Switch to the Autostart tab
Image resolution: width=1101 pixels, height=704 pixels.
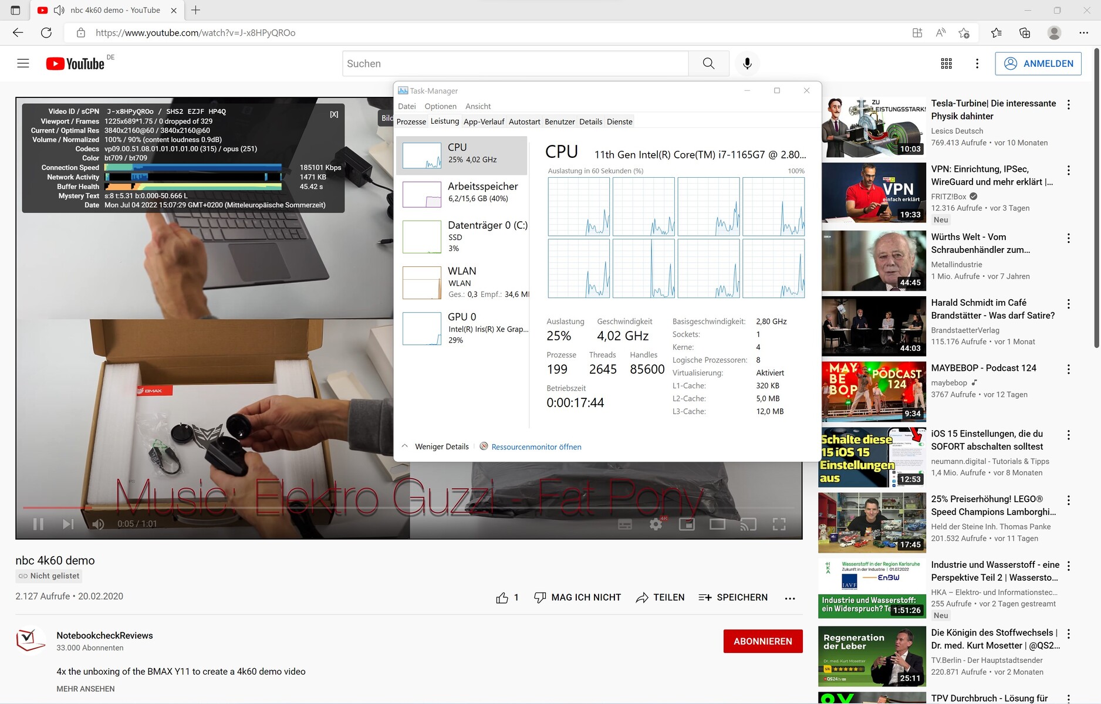tap(524, 121)
